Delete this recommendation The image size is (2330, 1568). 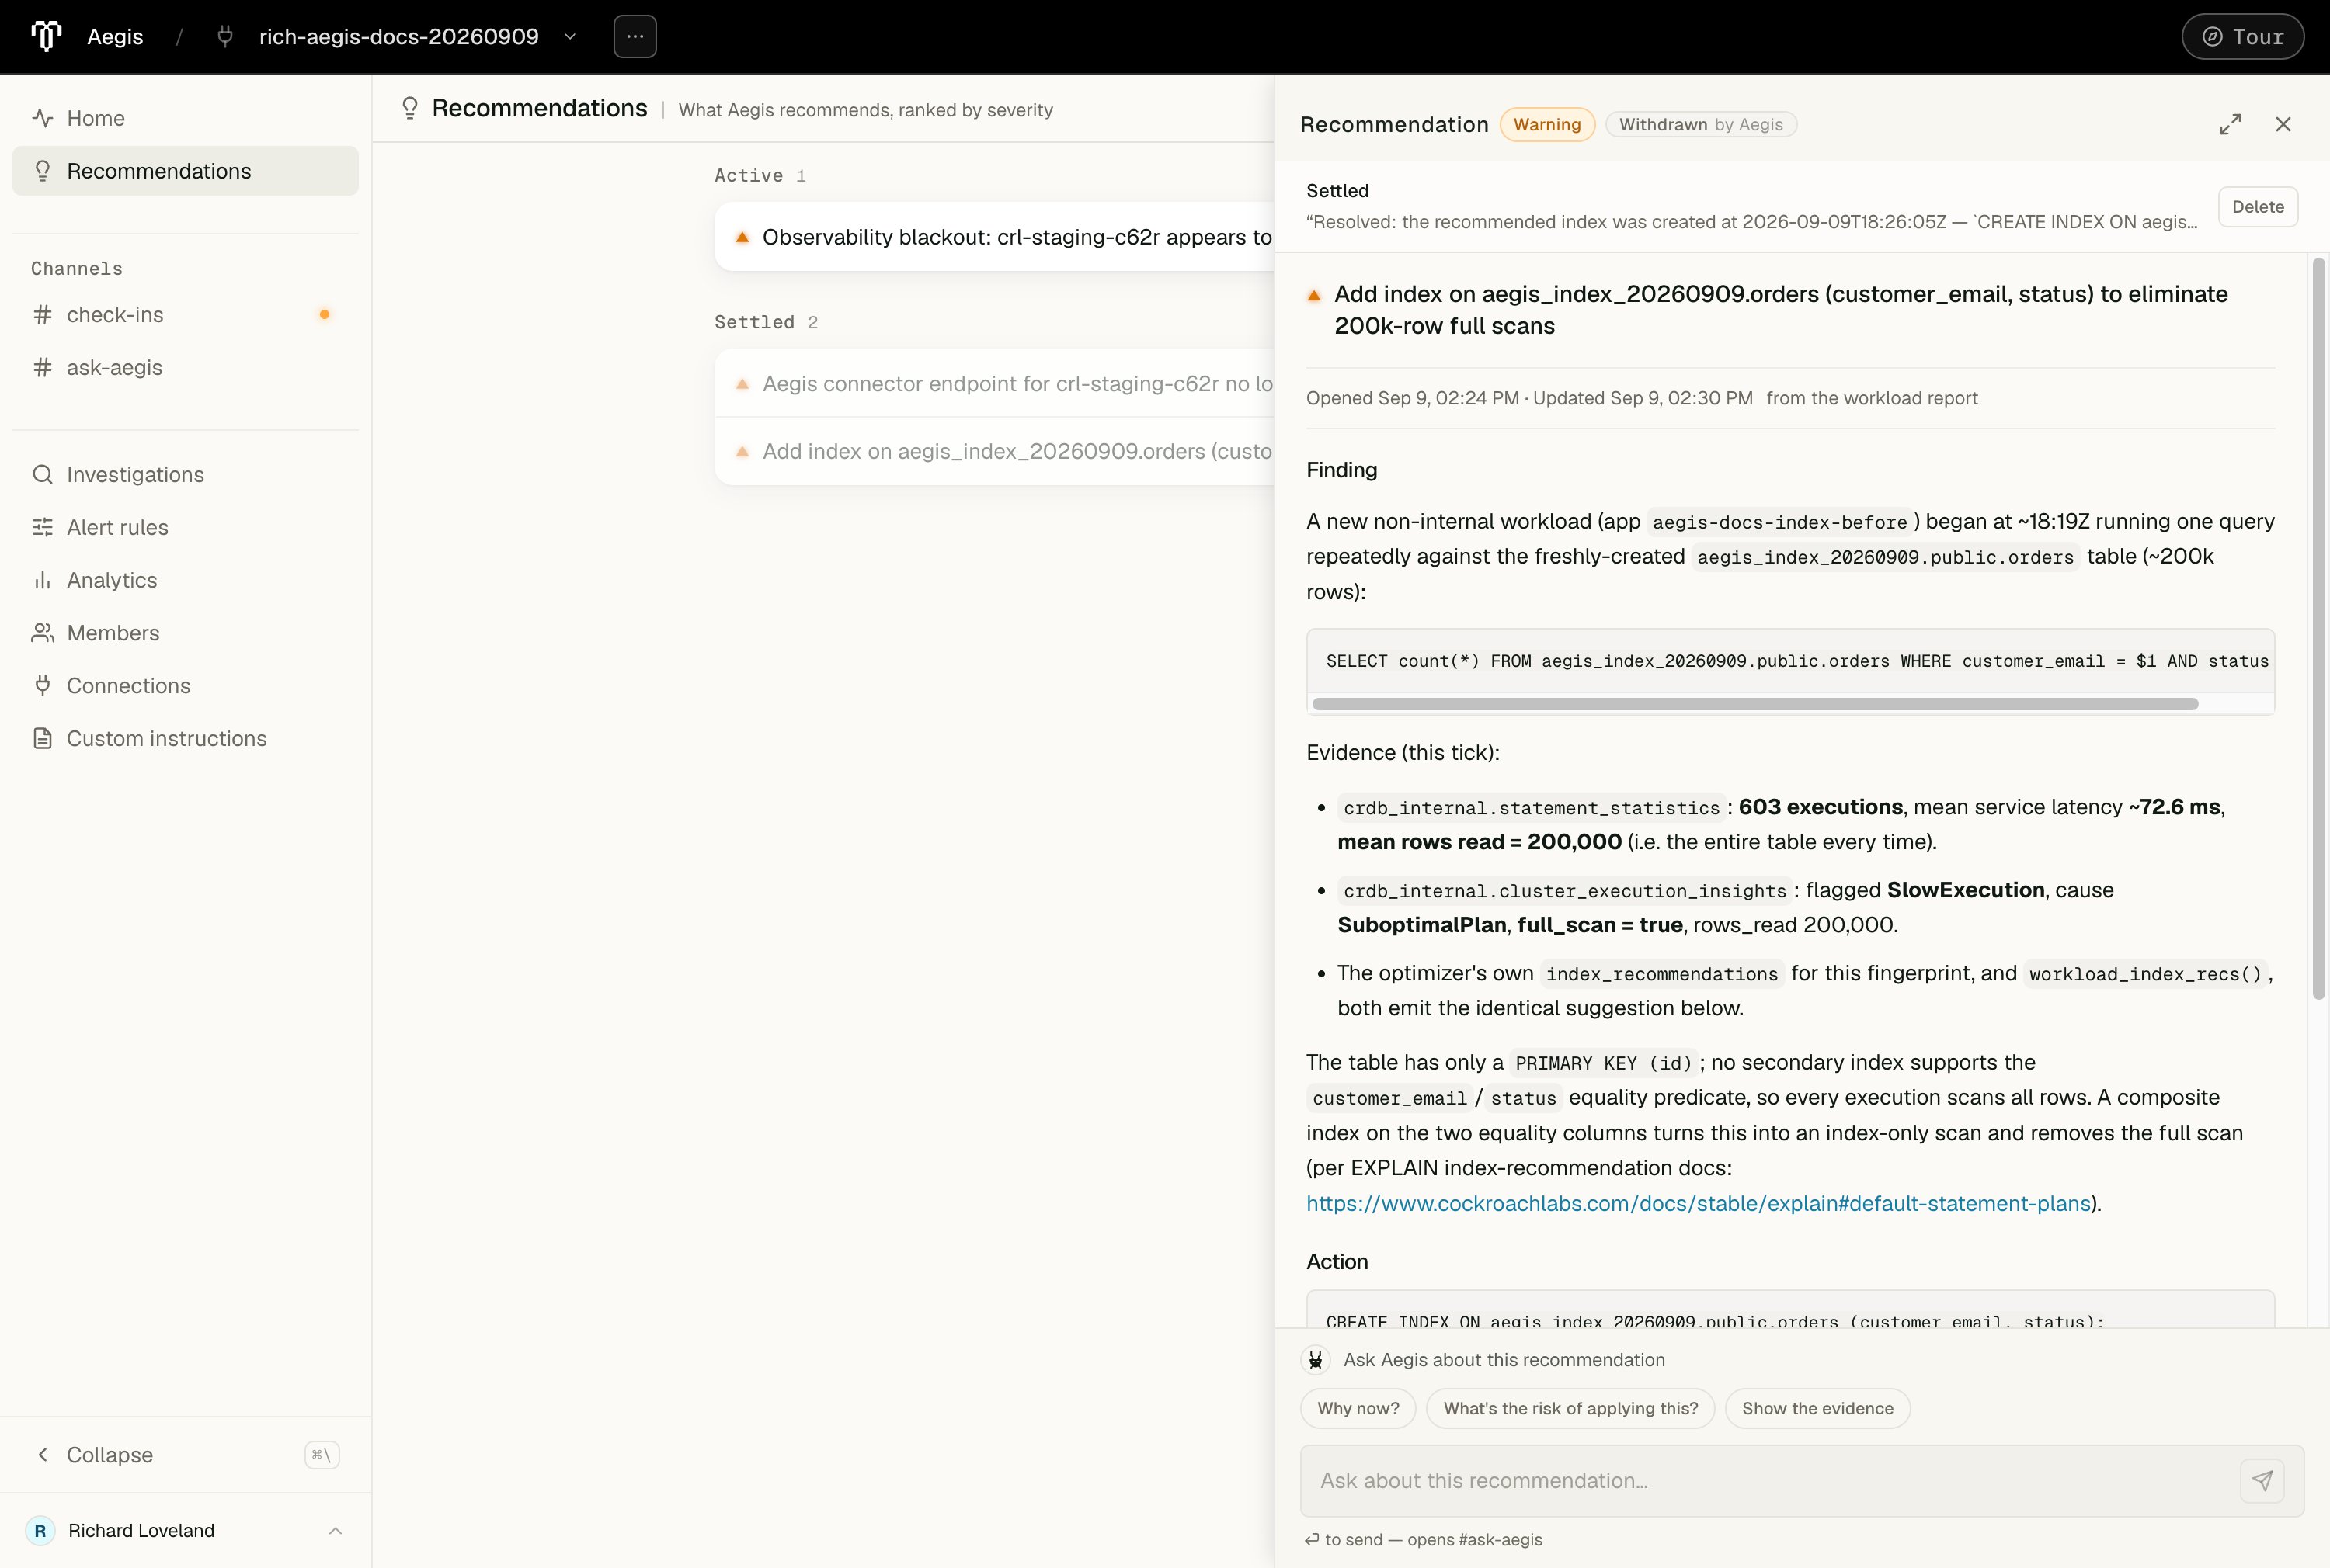[2258, 207]
